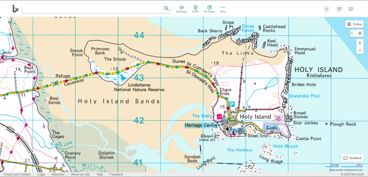The width and height of the screenshot is (368, 177).
Task: Click the Coves Haven label
Action: [248, 28]
